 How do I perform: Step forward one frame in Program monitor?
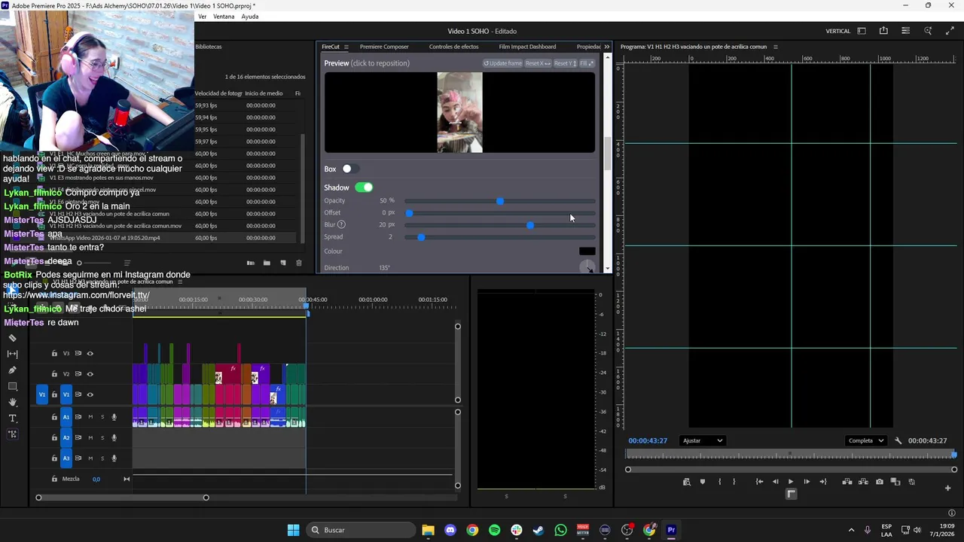[807, 482]
